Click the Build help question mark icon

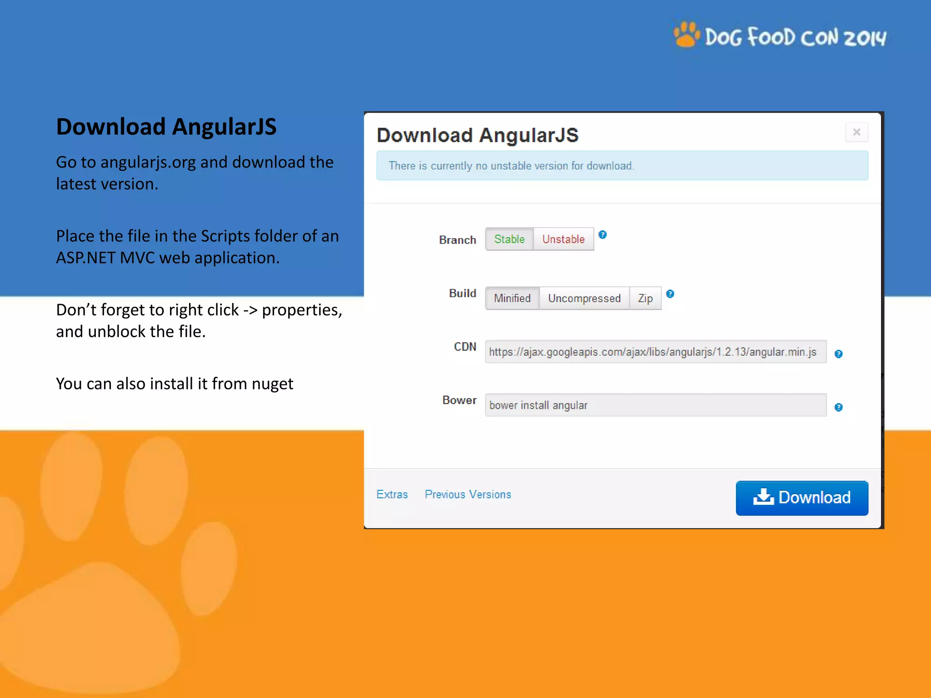[670, 294]
